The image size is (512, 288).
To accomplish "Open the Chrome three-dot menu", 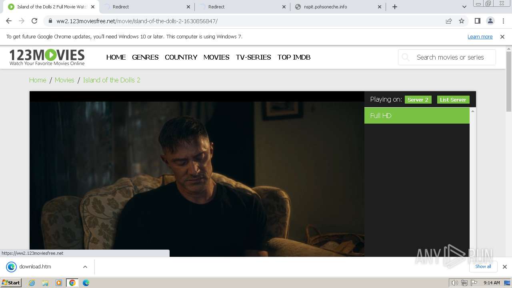I will 503,21.
